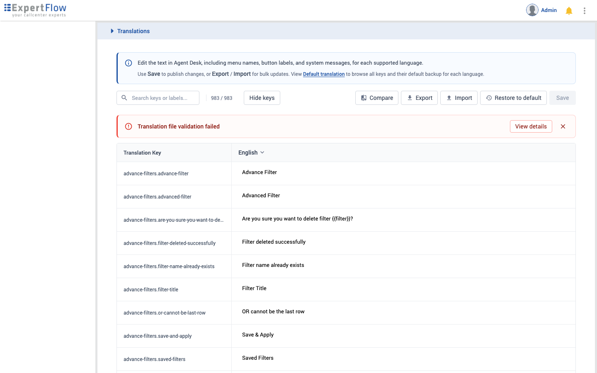The height and width of the screenshot is (373, 597).
Task: Click the Save & Apply translation cell
Action: pos(403,335)
